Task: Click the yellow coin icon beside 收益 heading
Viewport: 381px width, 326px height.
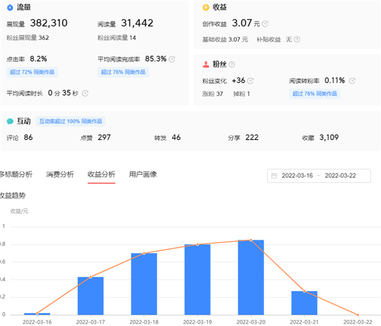Action: point(205,7)
